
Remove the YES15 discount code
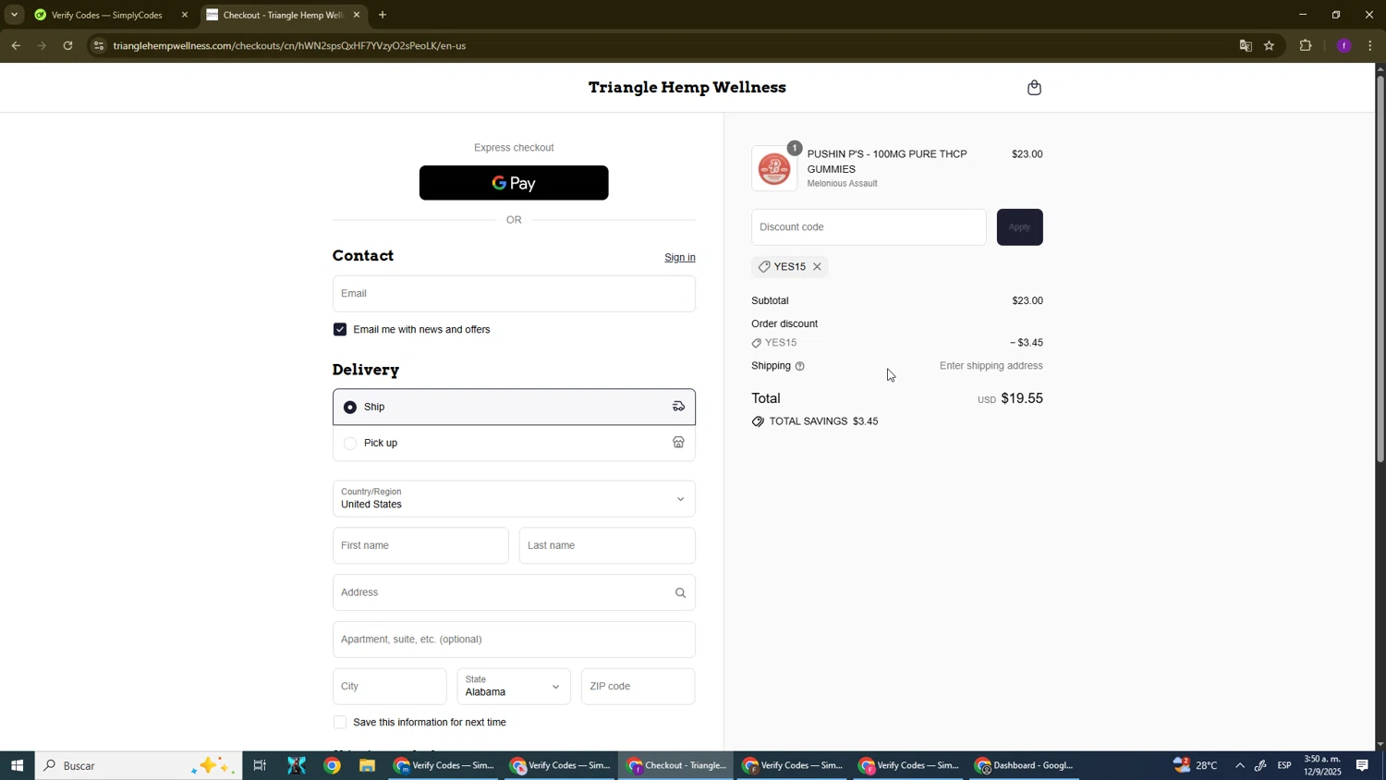point(817,267)
